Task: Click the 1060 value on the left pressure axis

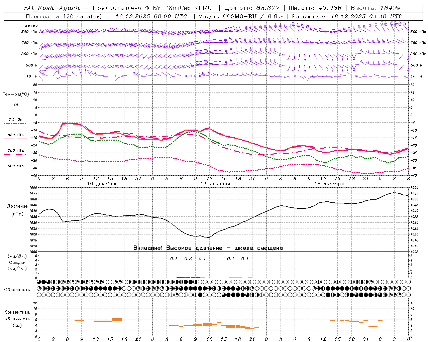Action: pos(33,188)
